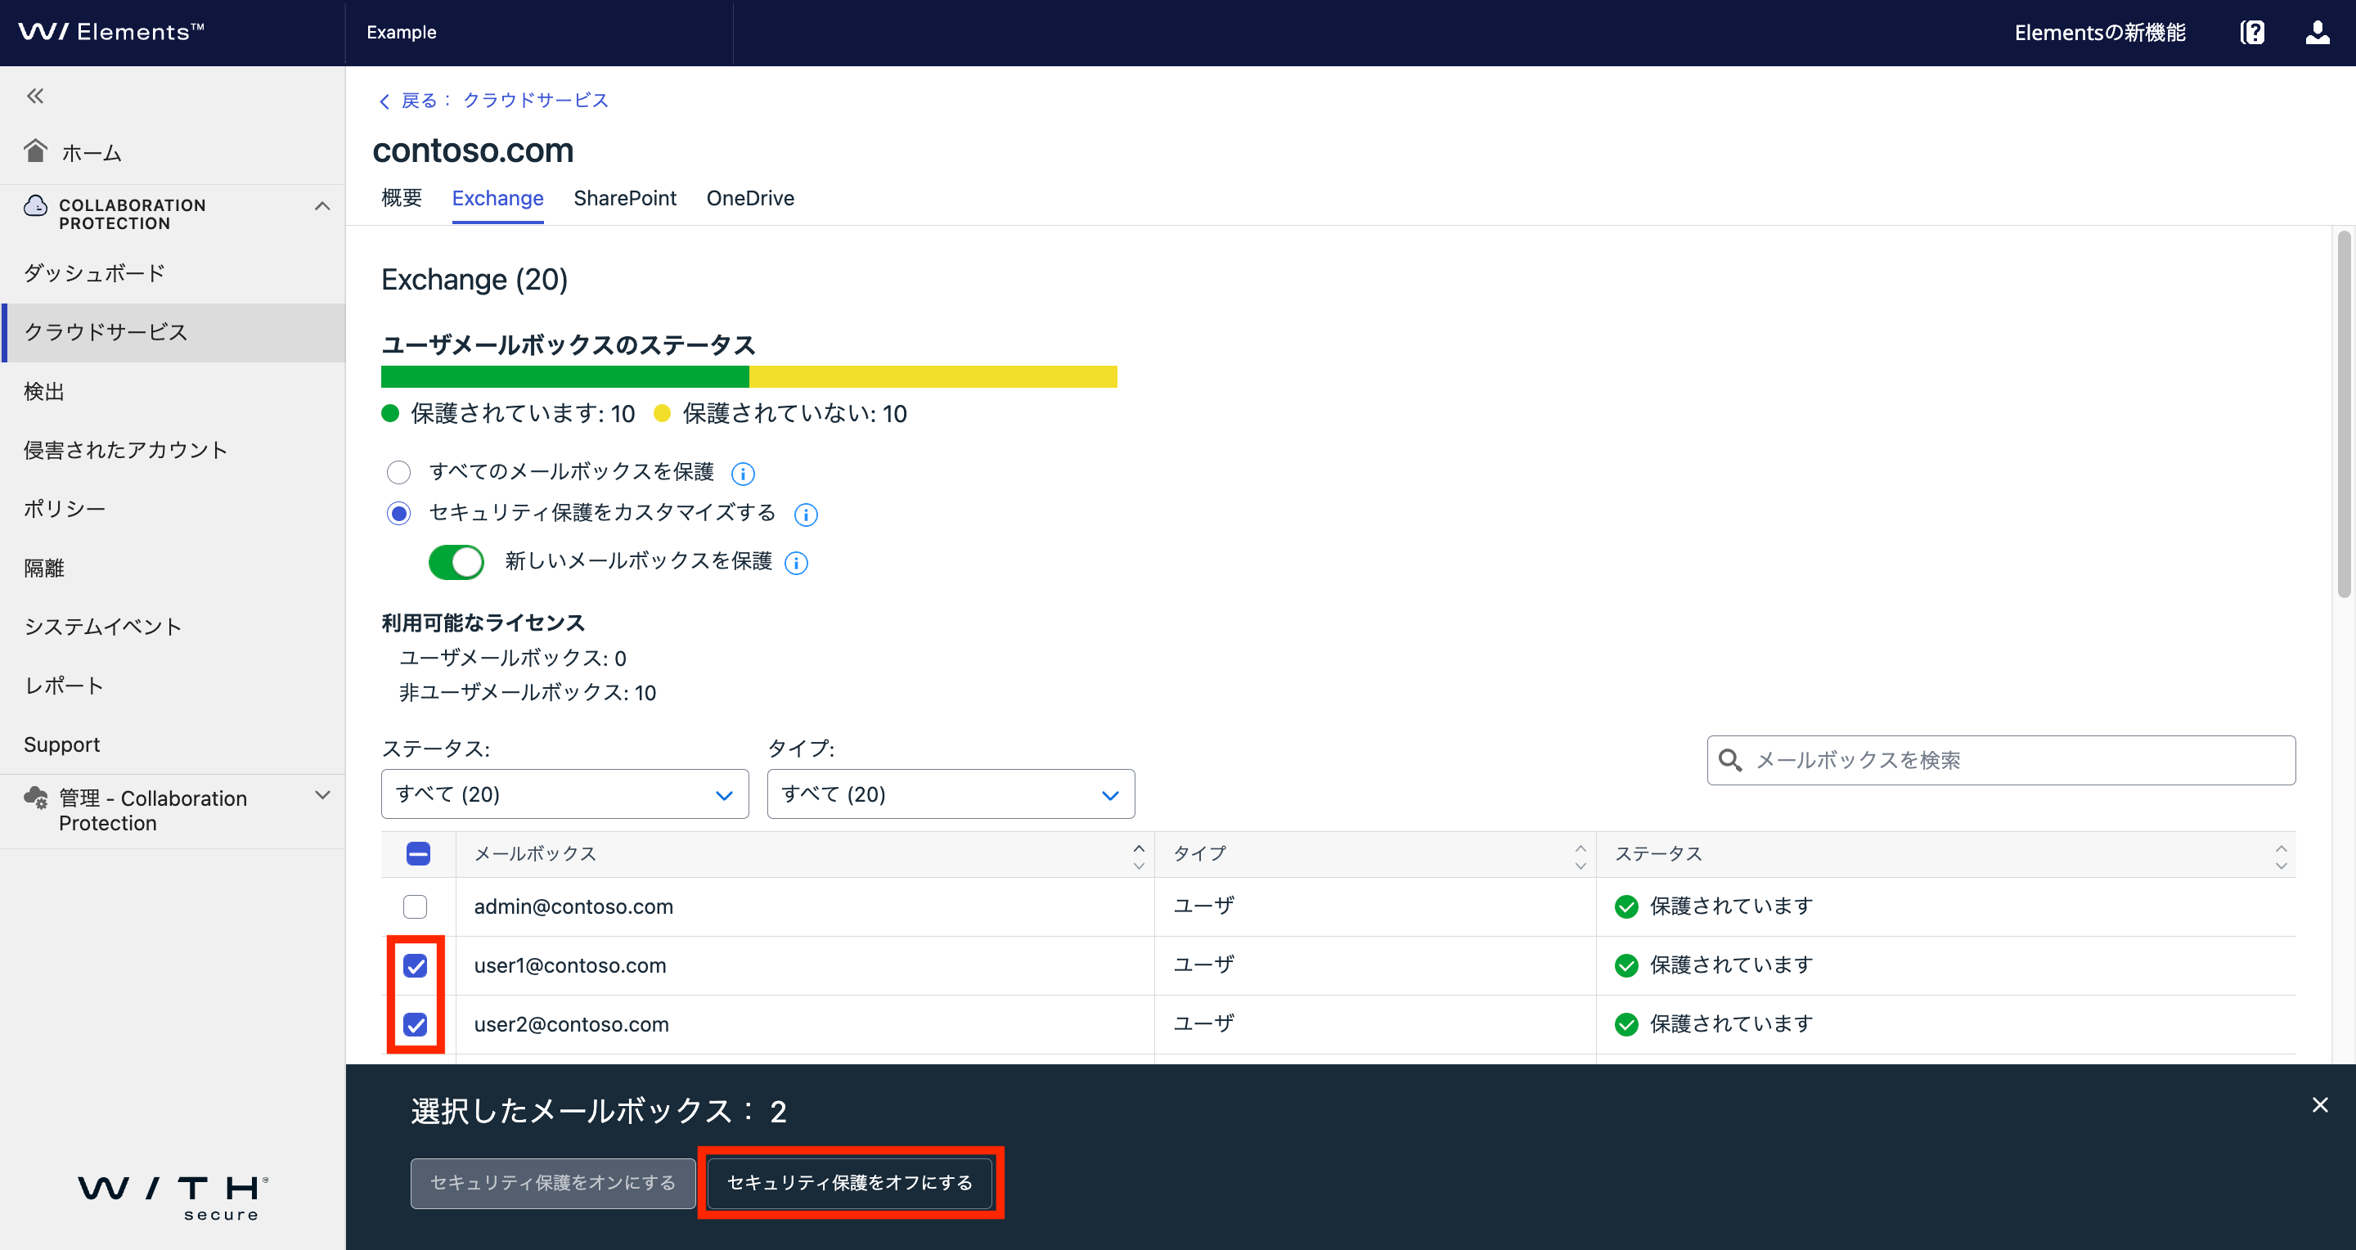Open 侵害されたアカウント in the sidebar
This screenshot has width=2356, height=1250.
[173, 450]
